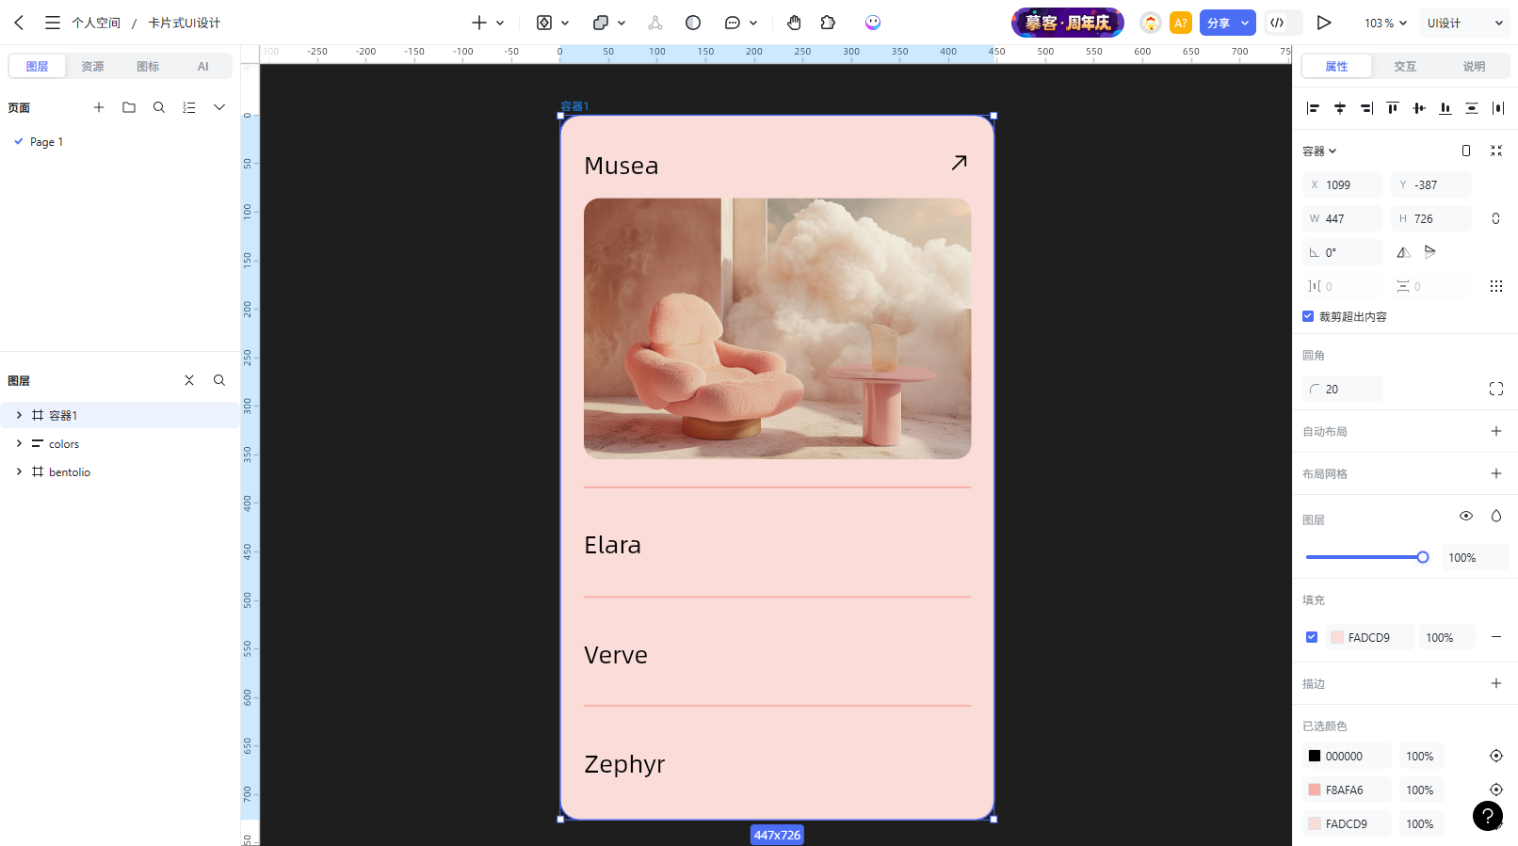
Task: Click the flip horizontal icon
Action: (x=1403, y=252)
